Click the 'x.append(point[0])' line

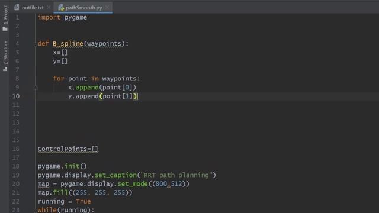click(x=102, y=88)
